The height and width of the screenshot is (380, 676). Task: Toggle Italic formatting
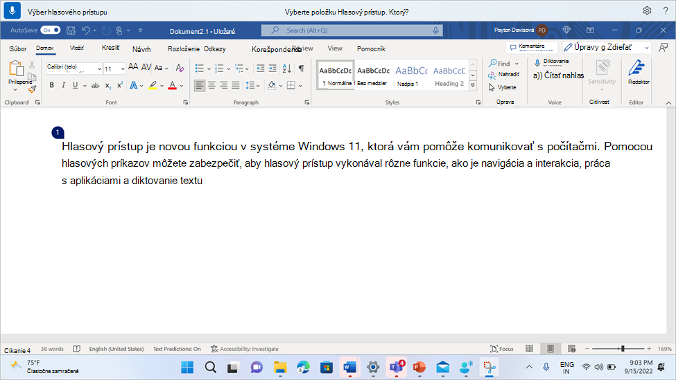click(x=63, y=85)
